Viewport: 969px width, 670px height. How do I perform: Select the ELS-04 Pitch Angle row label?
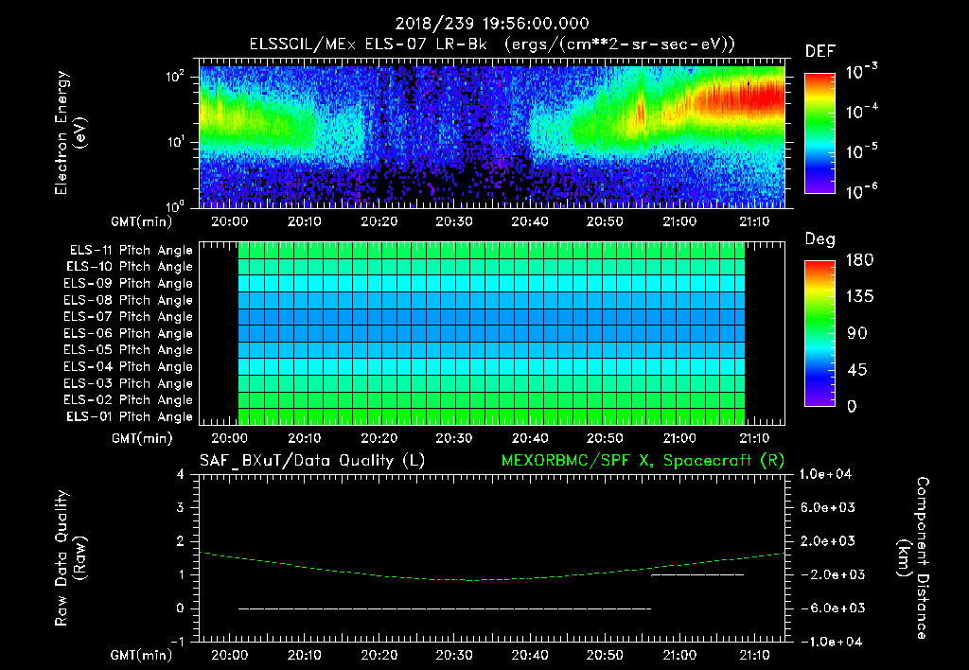click(129, 366)
